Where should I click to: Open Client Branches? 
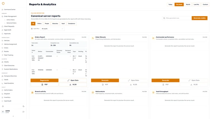9,66
